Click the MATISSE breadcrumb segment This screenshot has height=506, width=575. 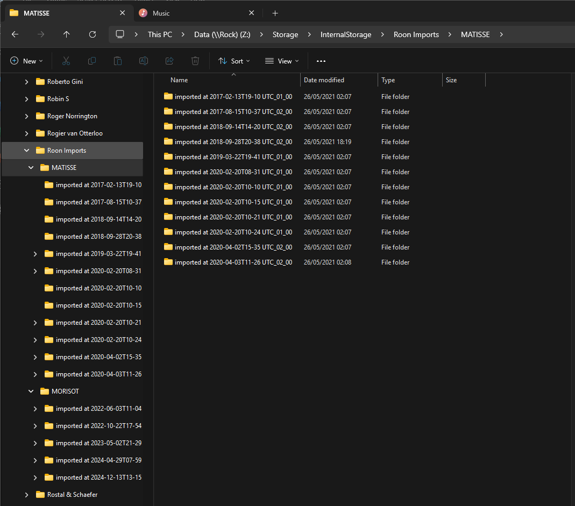(x=475, y=34)
